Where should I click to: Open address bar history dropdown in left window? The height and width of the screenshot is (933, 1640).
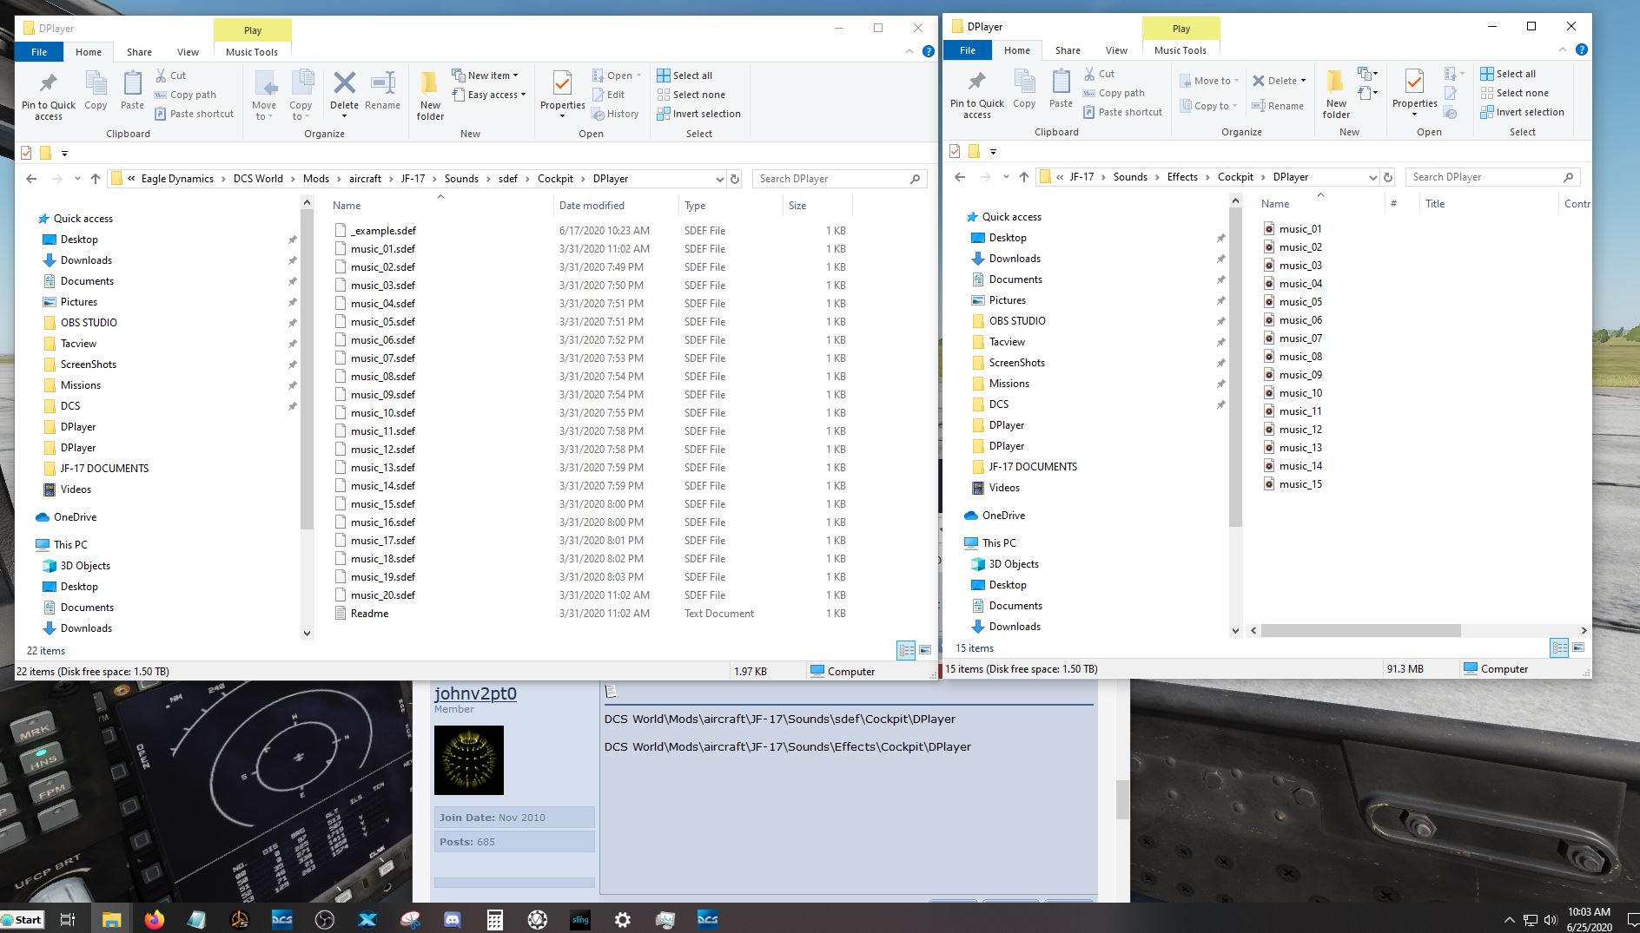click(x=719, y=179)
